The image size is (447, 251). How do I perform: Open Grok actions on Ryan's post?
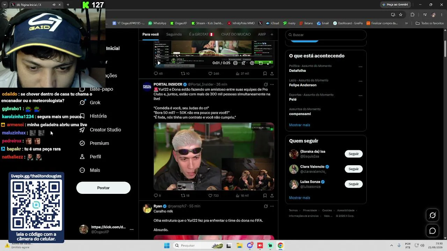click(x=266, y=206)
